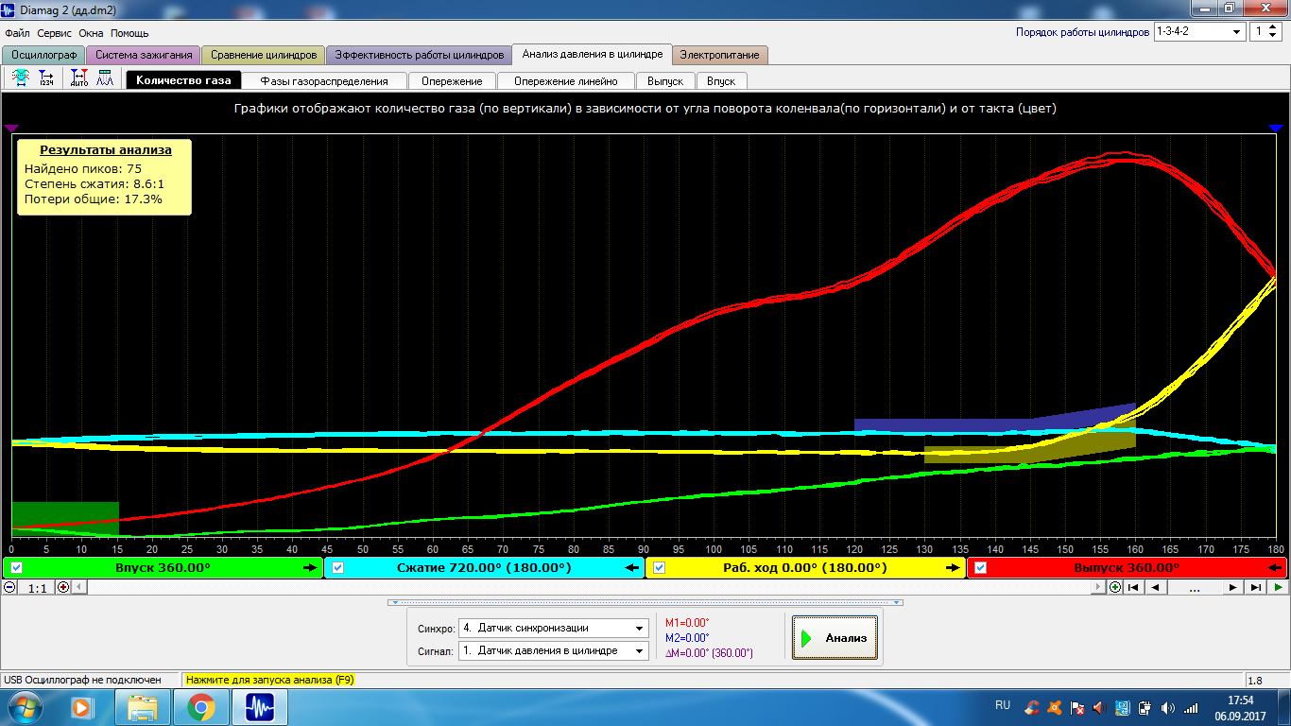The image size is (1291, 726).
Task: Select the Выпуск sub-tab
Action: click(x=665, y=80)
